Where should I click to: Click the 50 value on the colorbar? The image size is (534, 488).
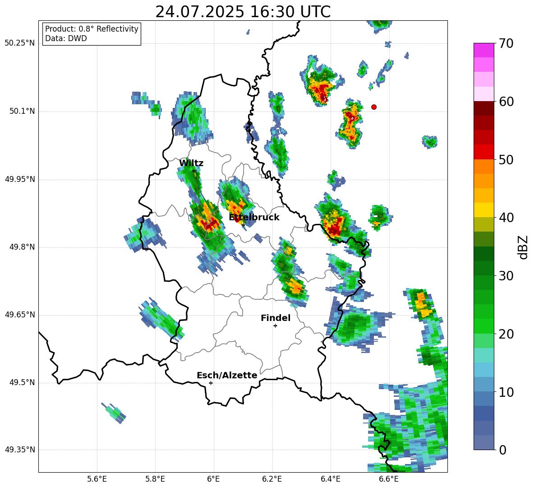pyautogui.click(x=506, y=159)
